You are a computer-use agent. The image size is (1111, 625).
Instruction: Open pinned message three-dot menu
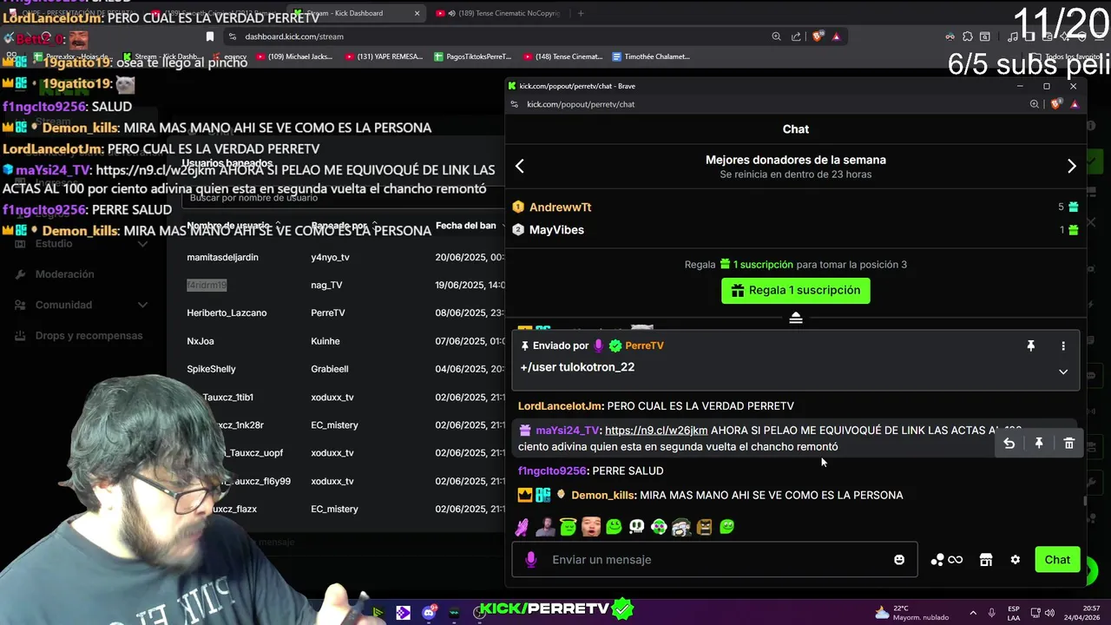(1062, 345)
